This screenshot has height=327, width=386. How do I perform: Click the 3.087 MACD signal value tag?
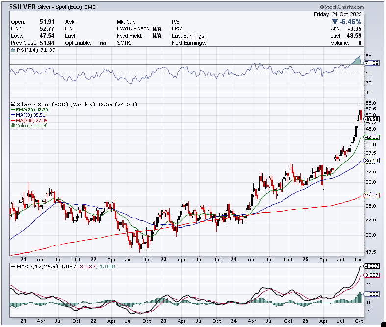tap(371, 276)
